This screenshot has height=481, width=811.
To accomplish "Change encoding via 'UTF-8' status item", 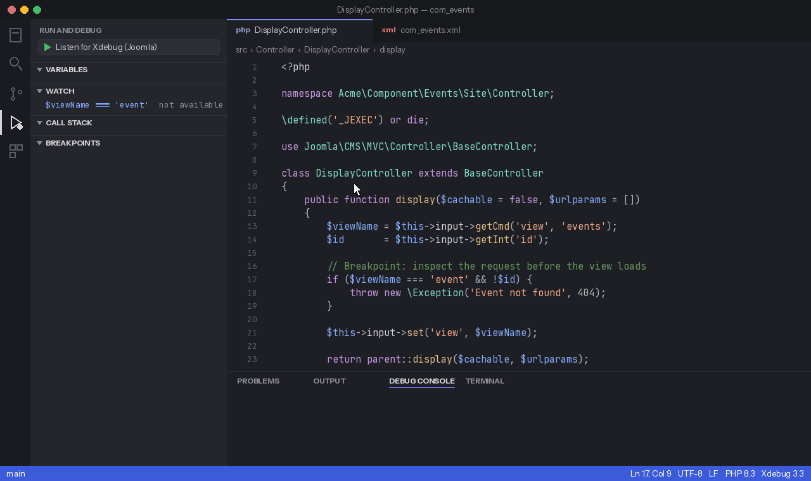I will (690, 473).
